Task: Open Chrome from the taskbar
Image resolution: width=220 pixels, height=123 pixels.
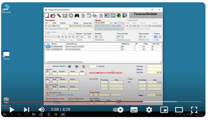Action: pyautogui.click(x=56, y=114)
